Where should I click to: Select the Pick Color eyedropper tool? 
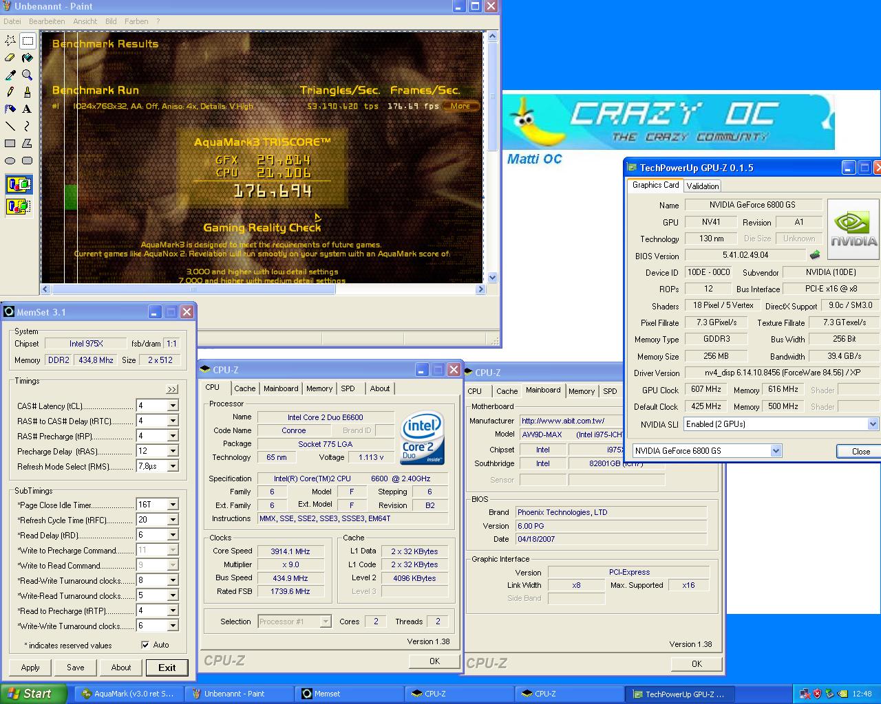[x=10, y=75]
